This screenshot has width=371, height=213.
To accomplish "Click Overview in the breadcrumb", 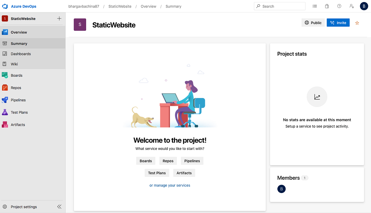I will 148,6.
